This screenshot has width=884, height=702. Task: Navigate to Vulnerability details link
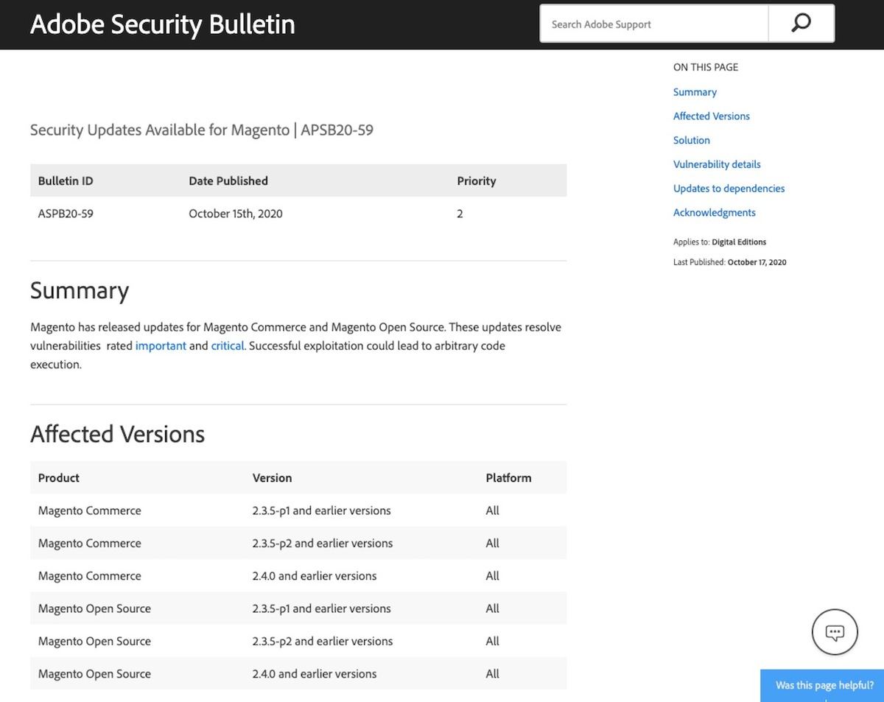pos(717,164)
